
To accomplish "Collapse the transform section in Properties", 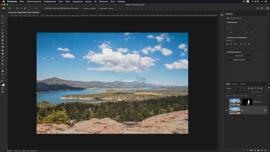I will [x=227, y=22].
